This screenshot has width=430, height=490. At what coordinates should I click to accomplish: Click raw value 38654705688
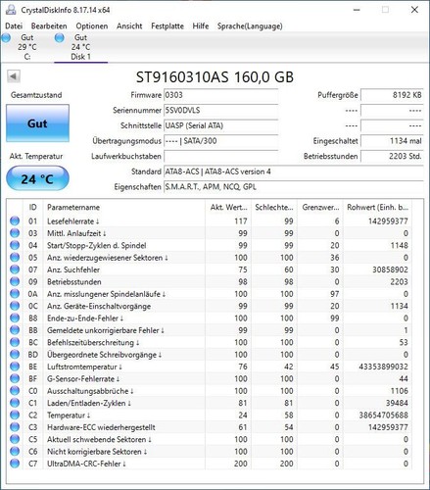click(383, 415)
